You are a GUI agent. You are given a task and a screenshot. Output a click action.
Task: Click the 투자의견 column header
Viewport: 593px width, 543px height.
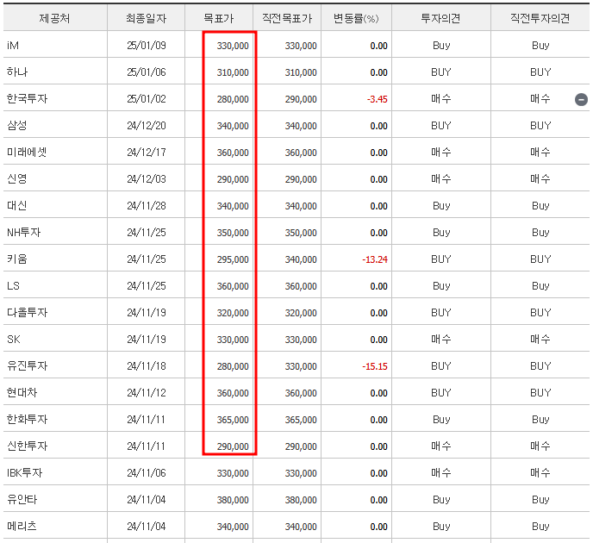tap(441, 18)
